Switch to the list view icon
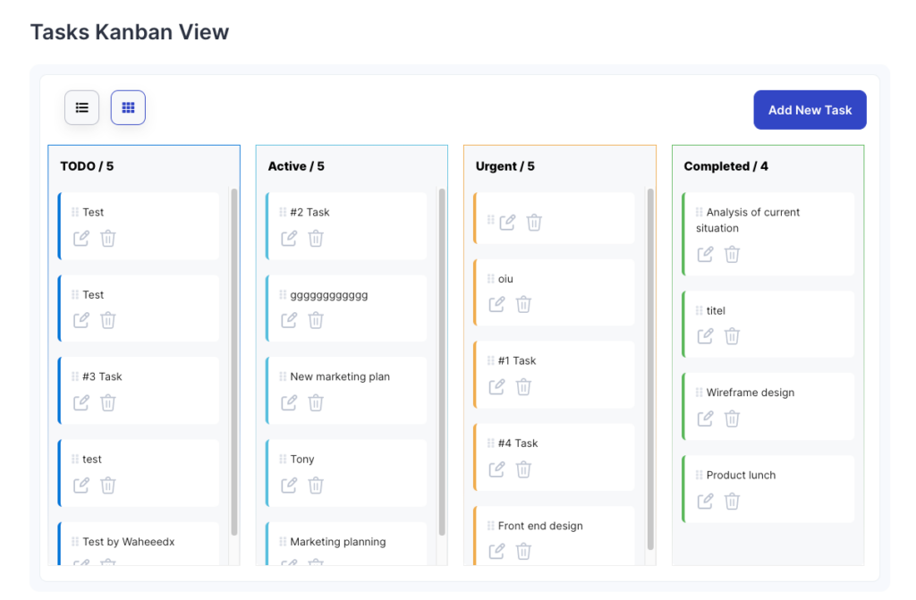This screenshot has width=916, height=600. pyautogui.click(x=81, y=107)
